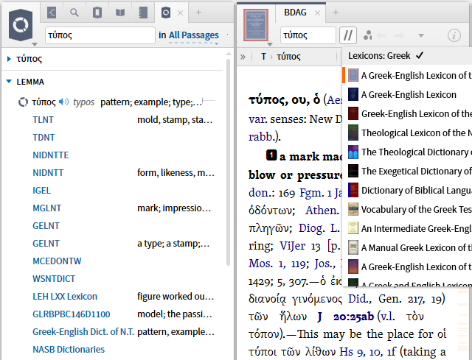472x360 pixels.
Task: Choose A Manual Greek Lexicon entry
Action: coord(407,248)
